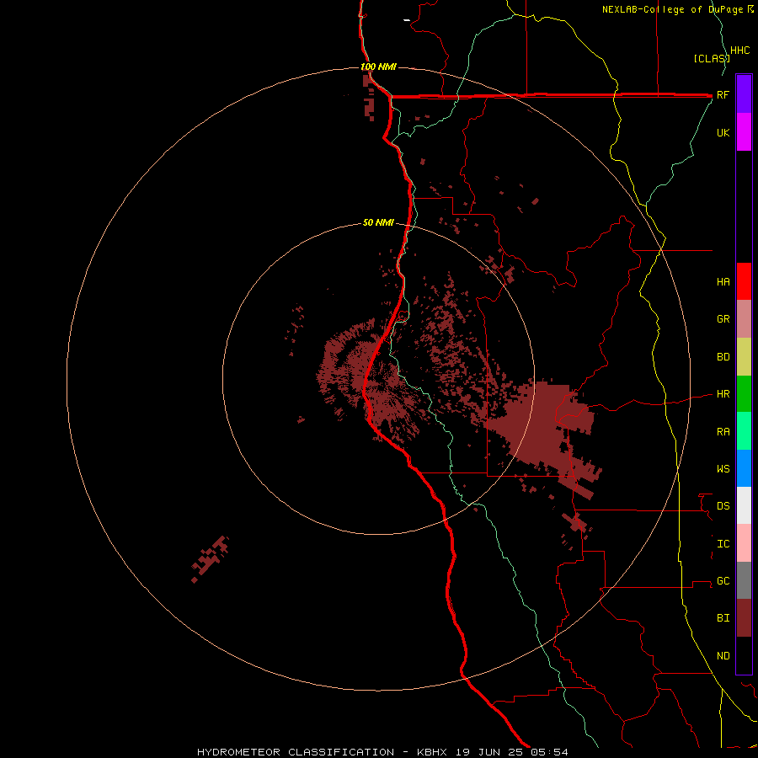This screenshot has height=758, width=758.
Task: Click the 100 NMI range label
Action: click(378, 67)
